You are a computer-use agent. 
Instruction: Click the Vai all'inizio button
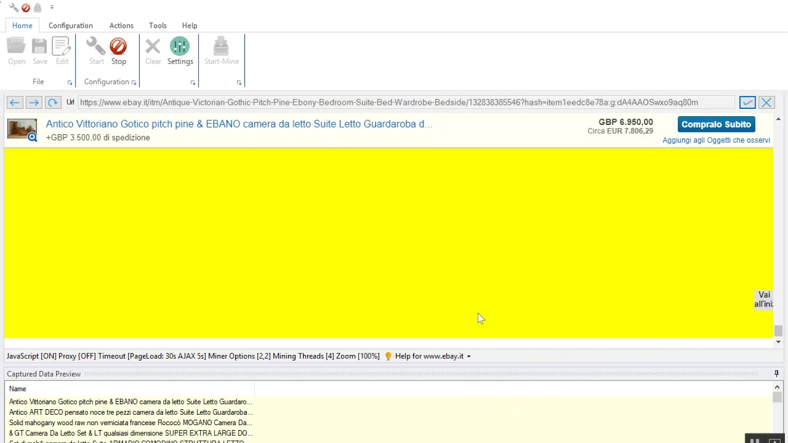click(x=763, y=300)
